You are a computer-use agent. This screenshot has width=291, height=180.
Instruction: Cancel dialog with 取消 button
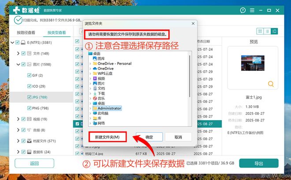point(178,137)
